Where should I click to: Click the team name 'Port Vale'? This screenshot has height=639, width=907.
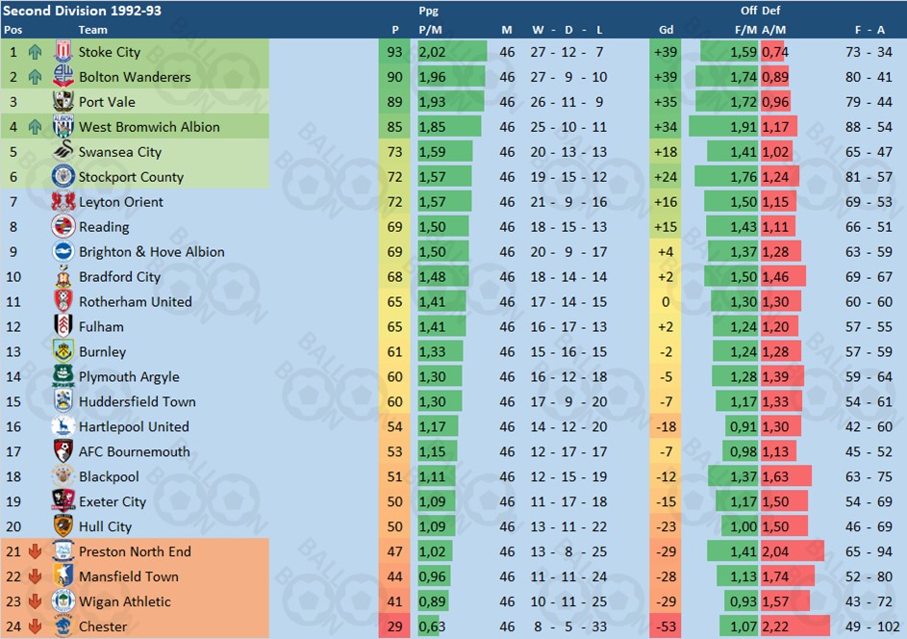coord(107,102)
